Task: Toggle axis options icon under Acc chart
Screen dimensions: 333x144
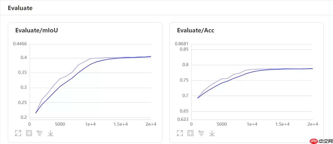Action: pyautogui.click(x=201, y=133)
